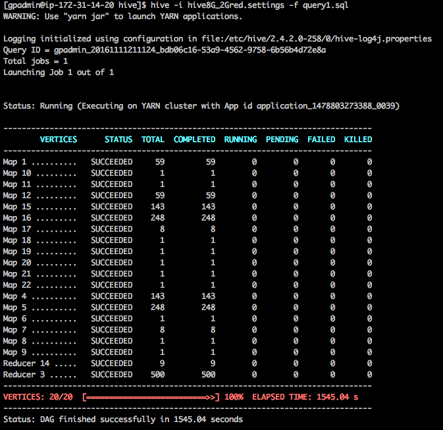Image resolution: width=443 pixels, height=430 pixels.
Task: Click the STATUS column header
Action: [118, 140]
